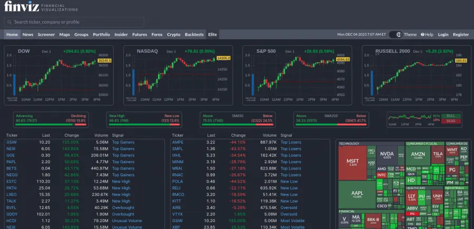
Task: Click the Help question mark icon
Action: (422, 34)
